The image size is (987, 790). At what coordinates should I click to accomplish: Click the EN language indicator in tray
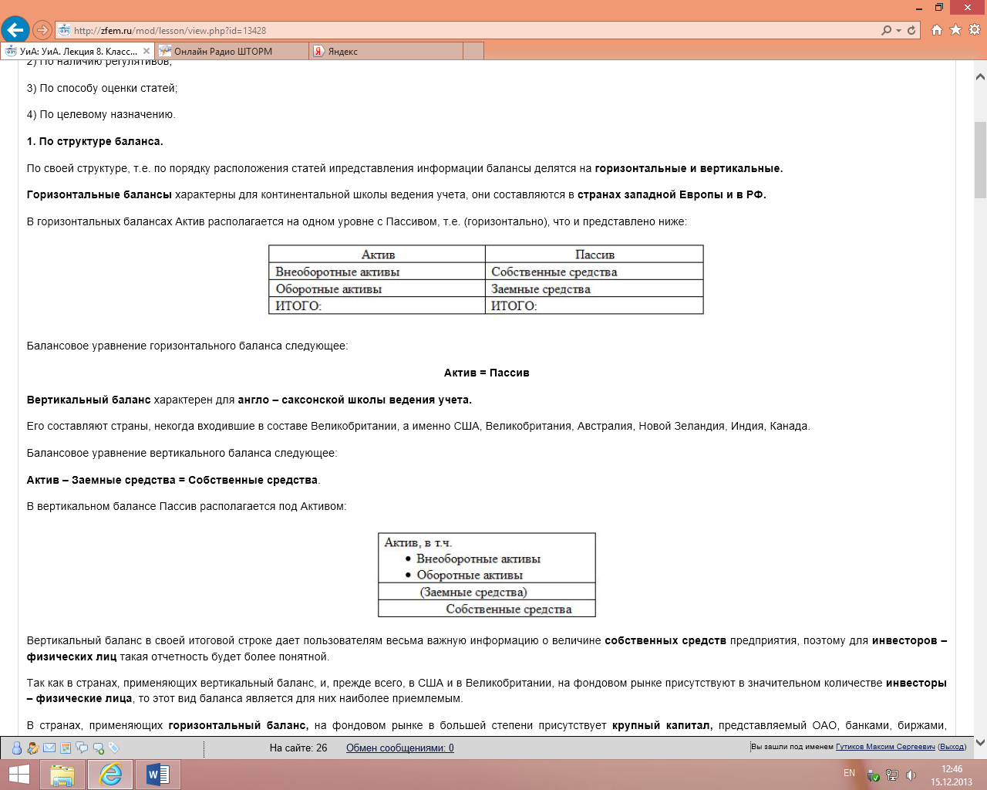click(849, 773)
